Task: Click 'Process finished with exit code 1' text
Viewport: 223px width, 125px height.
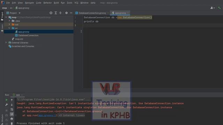Action: click(x=40, y=123)
